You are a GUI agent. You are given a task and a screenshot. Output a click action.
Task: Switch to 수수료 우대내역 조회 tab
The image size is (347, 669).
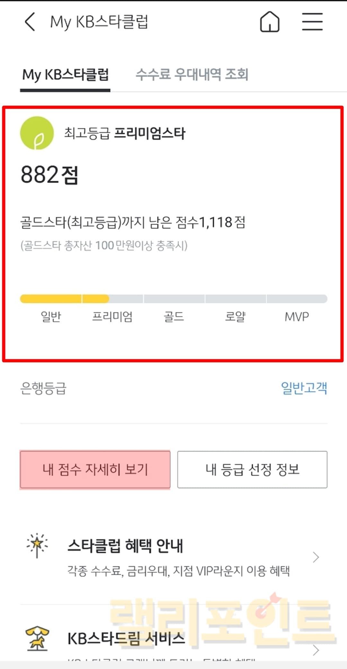coord(192,75)
